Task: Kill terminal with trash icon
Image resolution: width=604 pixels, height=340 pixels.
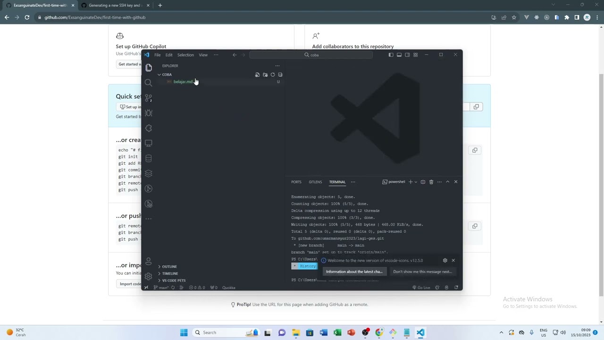Action: 431,182
